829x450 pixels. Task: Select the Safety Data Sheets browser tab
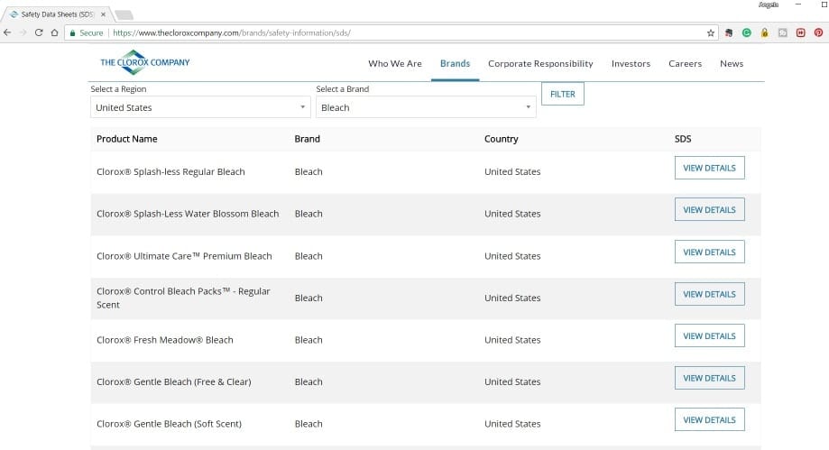56,14
